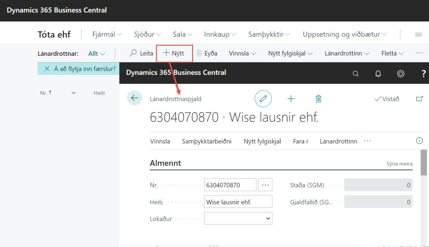Open Samþykktarbeiðni tab on vendor card
429x247 pixels.
pos(206,141)
